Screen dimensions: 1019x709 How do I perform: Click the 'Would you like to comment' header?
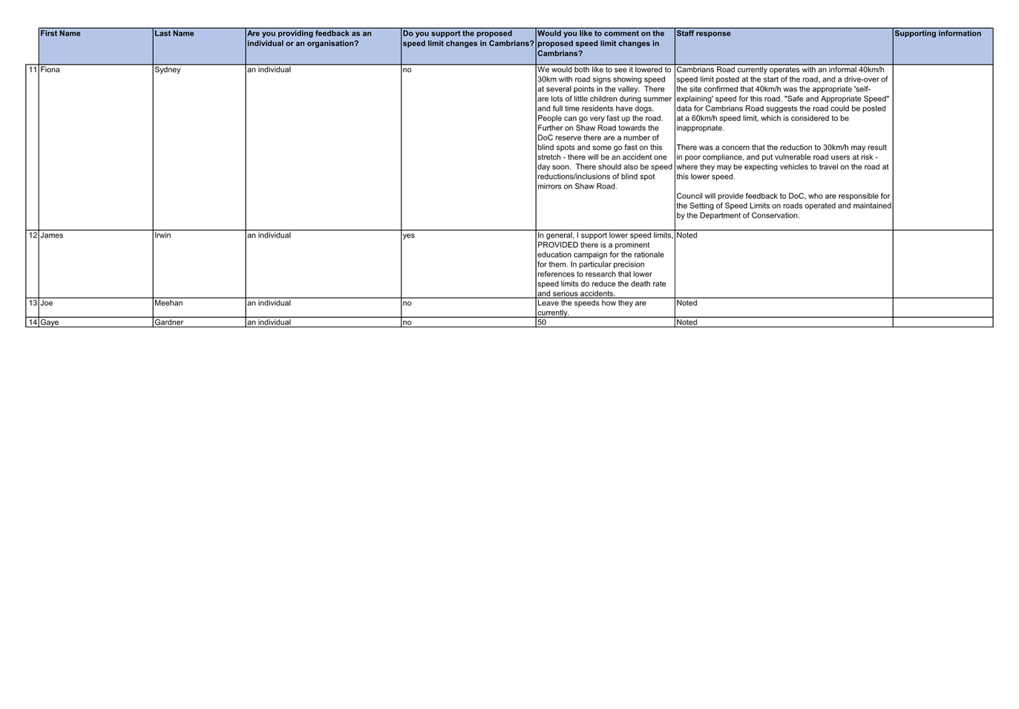[605, 46]
